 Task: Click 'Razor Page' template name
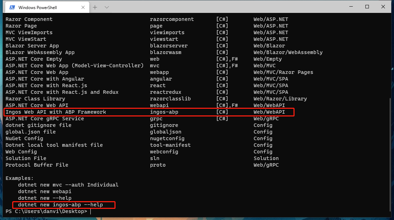pyautogui.click(x=21, y=26)
